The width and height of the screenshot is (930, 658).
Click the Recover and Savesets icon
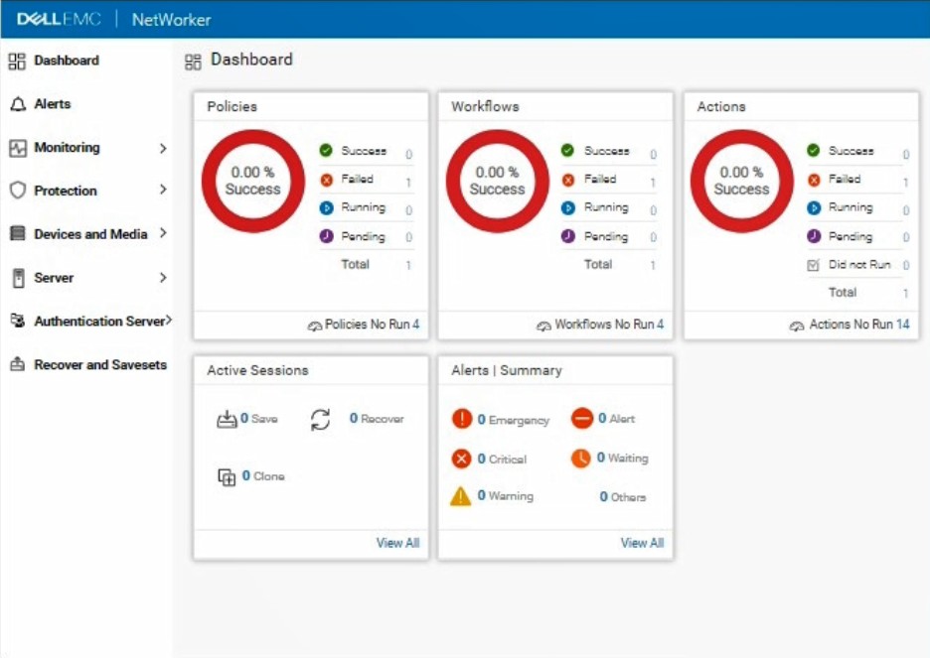18,363
